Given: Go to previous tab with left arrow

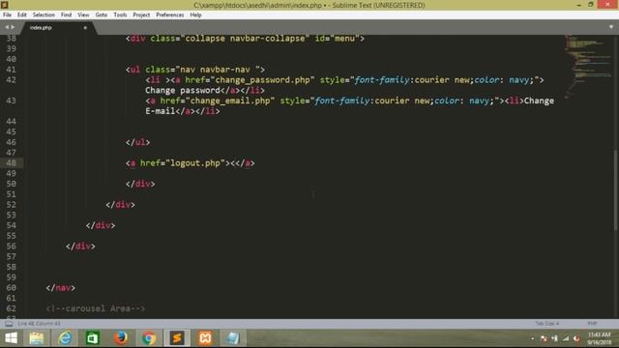Looking at the screenshot, I should coord(7,27).
